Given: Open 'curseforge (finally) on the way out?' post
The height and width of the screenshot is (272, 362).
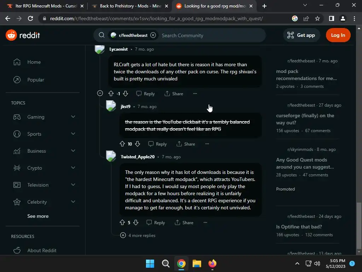Looking at the screenshot, I should (305, 119).
